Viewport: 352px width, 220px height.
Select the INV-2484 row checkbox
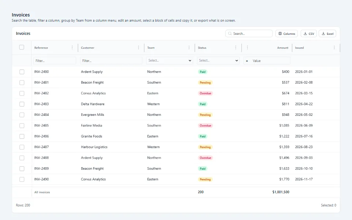click(x=22, y=115)
